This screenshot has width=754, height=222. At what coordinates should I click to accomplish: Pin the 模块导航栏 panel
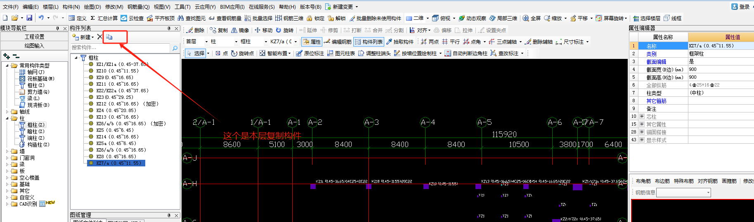coord(58,28)
